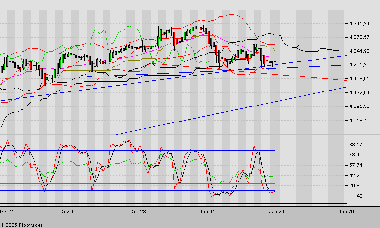The image size is (380, 228).
Task: Select price level 4.132,01 on the axis
Action: (359, 92)
